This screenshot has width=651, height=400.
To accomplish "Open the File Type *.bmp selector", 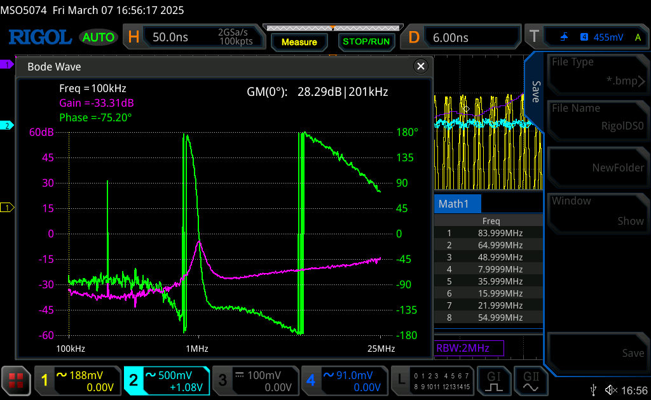I will (x=598, y=72).
